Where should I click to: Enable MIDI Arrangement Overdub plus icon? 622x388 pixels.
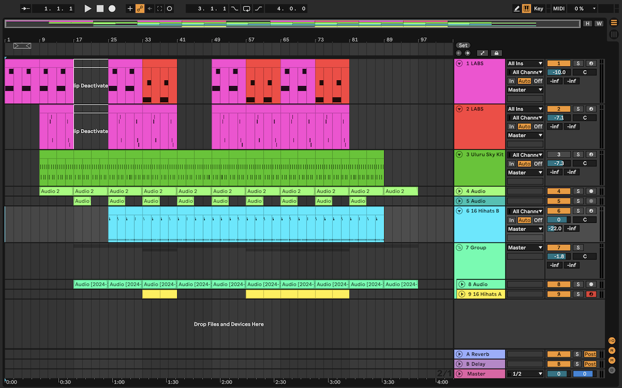(130, 9)
